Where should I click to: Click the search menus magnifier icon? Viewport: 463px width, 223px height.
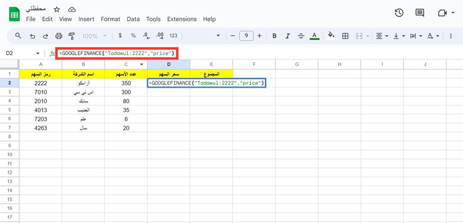click(x=18, y=36)
